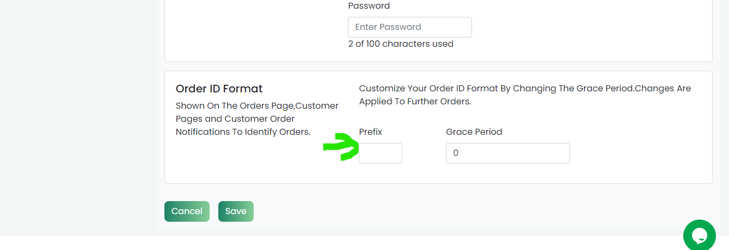This screenshot has height=250, width=729.
Task: Focus the Enter Password field
Action: coord(410,27)
